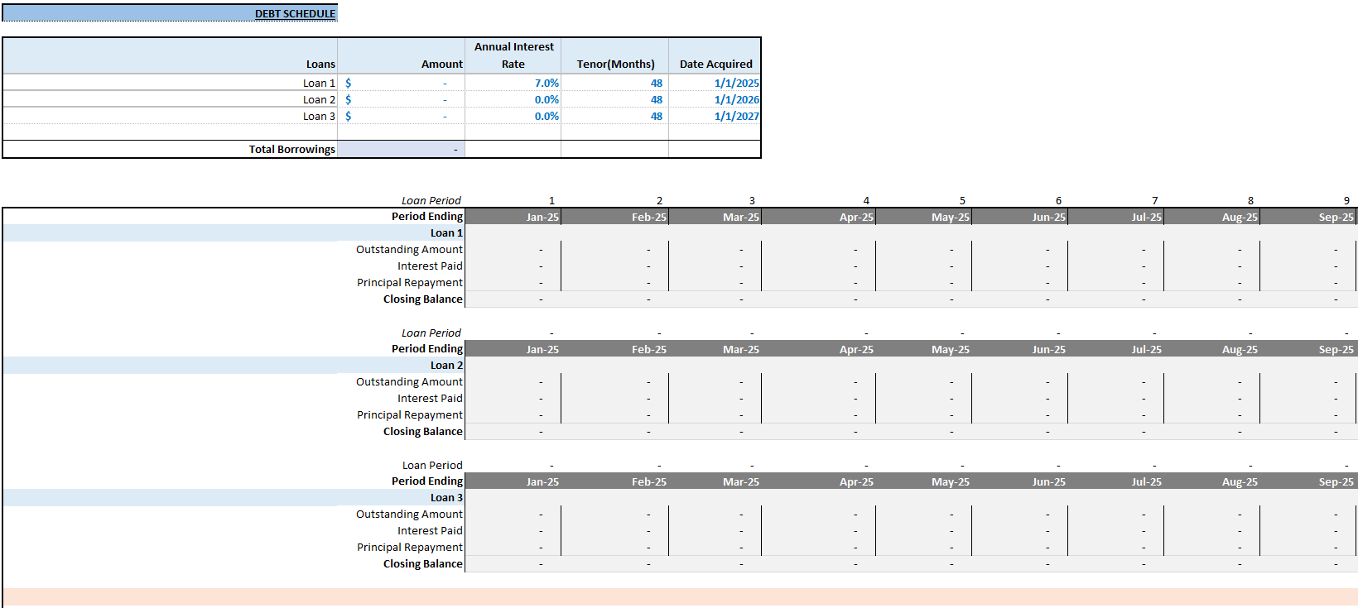Screen dimensions: 1358x608
Task: Click Loan 2 amount dollar cell
Action: coord(402,99)
